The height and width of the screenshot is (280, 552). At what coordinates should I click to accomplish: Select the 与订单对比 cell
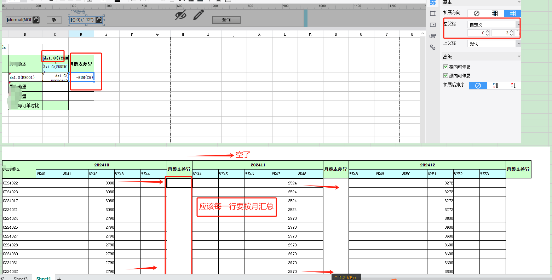pos(25,105)
